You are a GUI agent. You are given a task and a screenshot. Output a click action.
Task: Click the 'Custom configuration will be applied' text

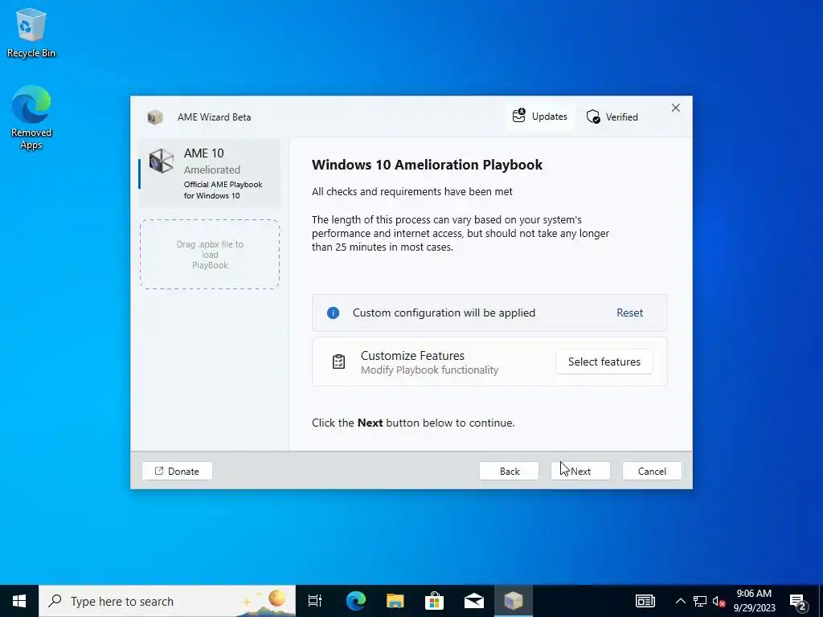[444, 313]
